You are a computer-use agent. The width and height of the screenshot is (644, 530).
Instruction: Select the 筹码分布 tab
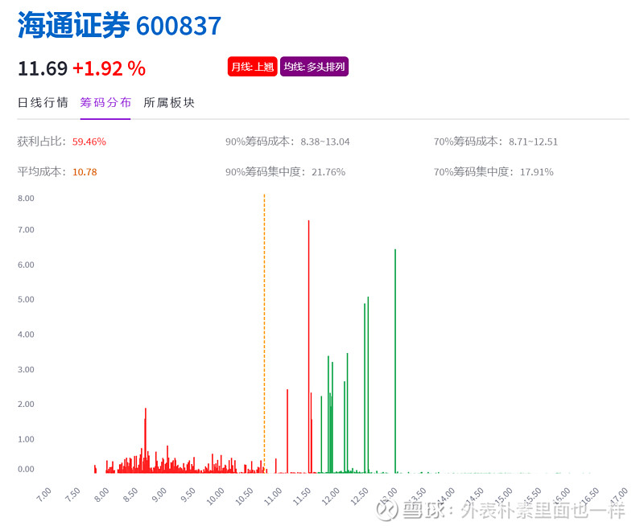click(105, 103)
